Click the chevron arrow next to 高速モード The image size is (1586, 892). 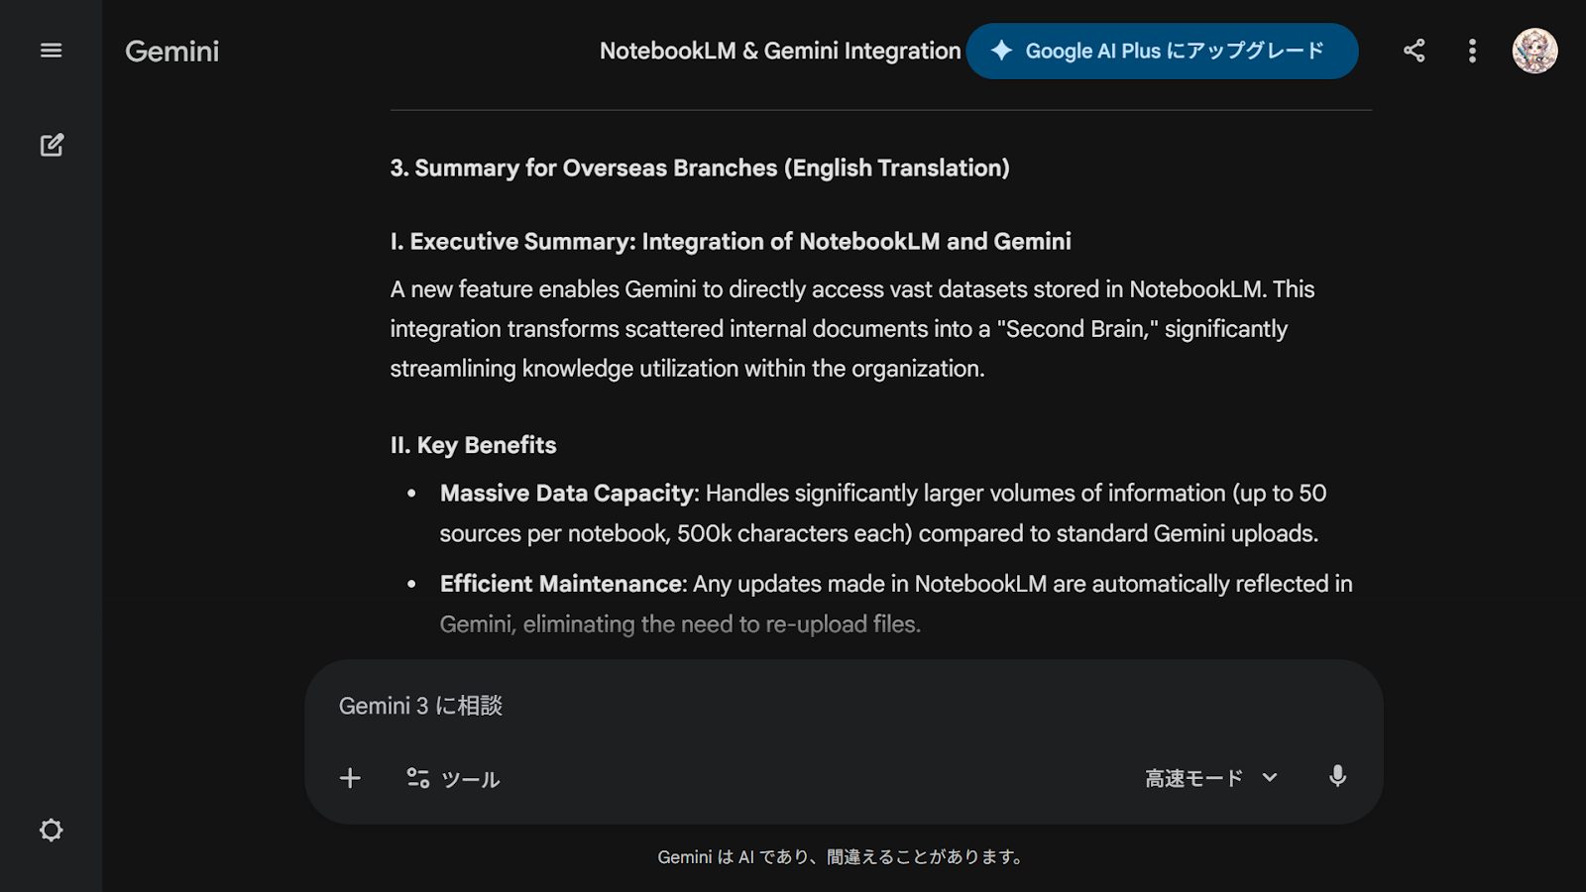[1270, 778]
